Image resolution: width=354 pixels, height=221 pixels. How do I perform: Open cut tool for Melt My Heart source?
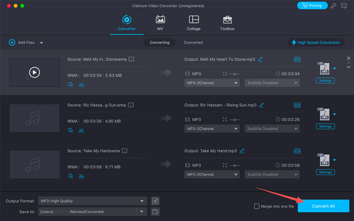(81, 84)
